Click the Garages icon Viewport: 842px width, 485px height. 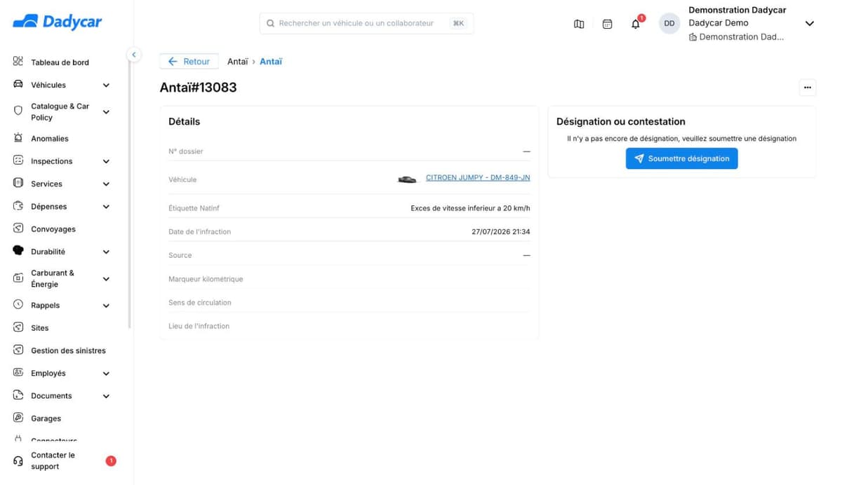(x=18, y=418)
